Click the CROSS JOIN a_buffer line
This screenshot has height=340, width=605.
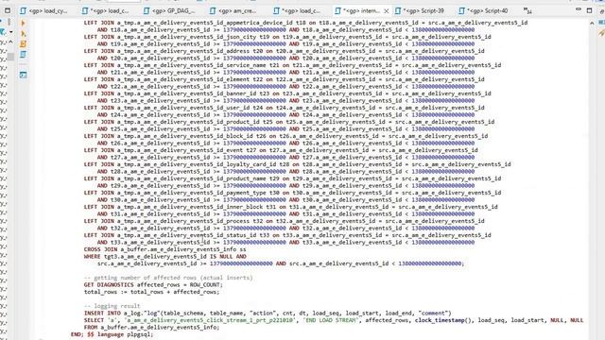pyautogui.click(x=164, y=249)
